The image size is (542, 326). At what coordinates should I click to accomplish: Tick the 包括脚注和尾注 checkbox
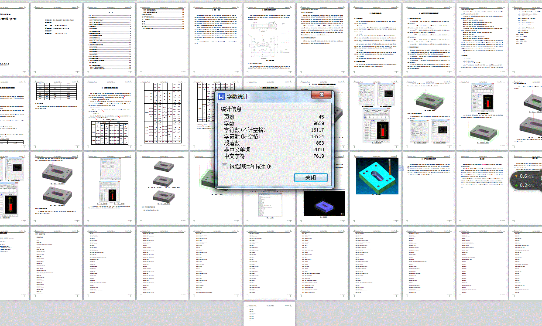(224, 166)
